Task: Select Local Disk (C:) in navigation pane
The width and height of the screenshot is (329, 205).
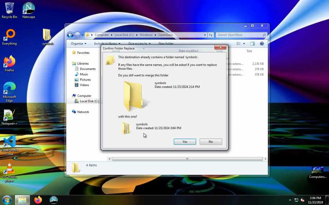Action: click(x=87, y=101)
